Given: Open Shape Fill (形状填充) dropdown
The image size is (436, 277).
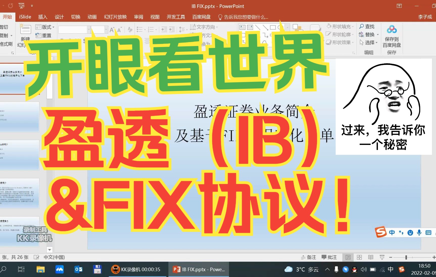Looking at the screenshot, I should pos(340,27).
